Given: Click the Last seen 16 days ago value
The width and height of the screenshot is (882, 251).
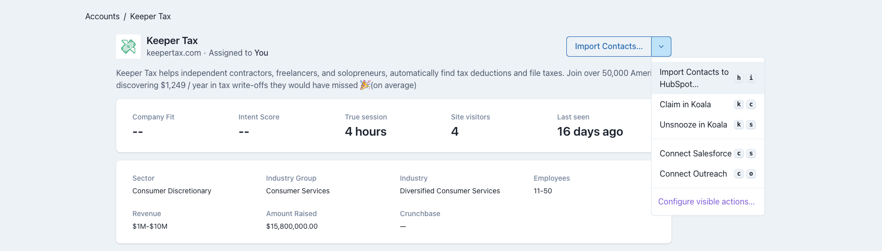Looking at the screenshot, I should pos(590,132).
